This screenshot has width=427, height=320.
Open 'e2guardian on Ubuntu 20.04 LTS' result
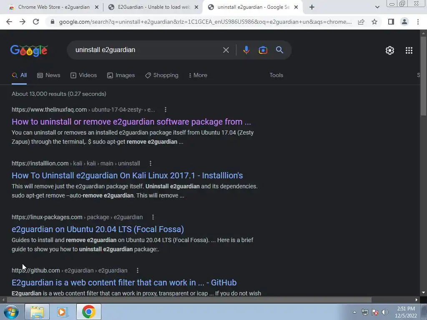[98, 229]
